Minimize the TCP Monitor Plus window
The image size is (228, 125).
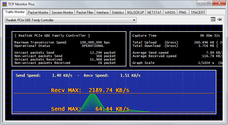pos(201,3)
